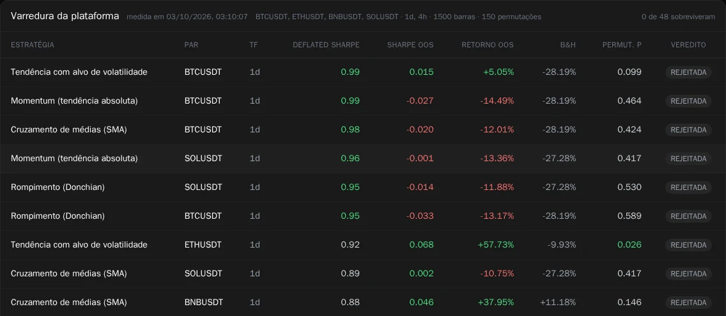
Task: Click the Sharpe OOS value 0.015
Action: (x=421, y=72)
